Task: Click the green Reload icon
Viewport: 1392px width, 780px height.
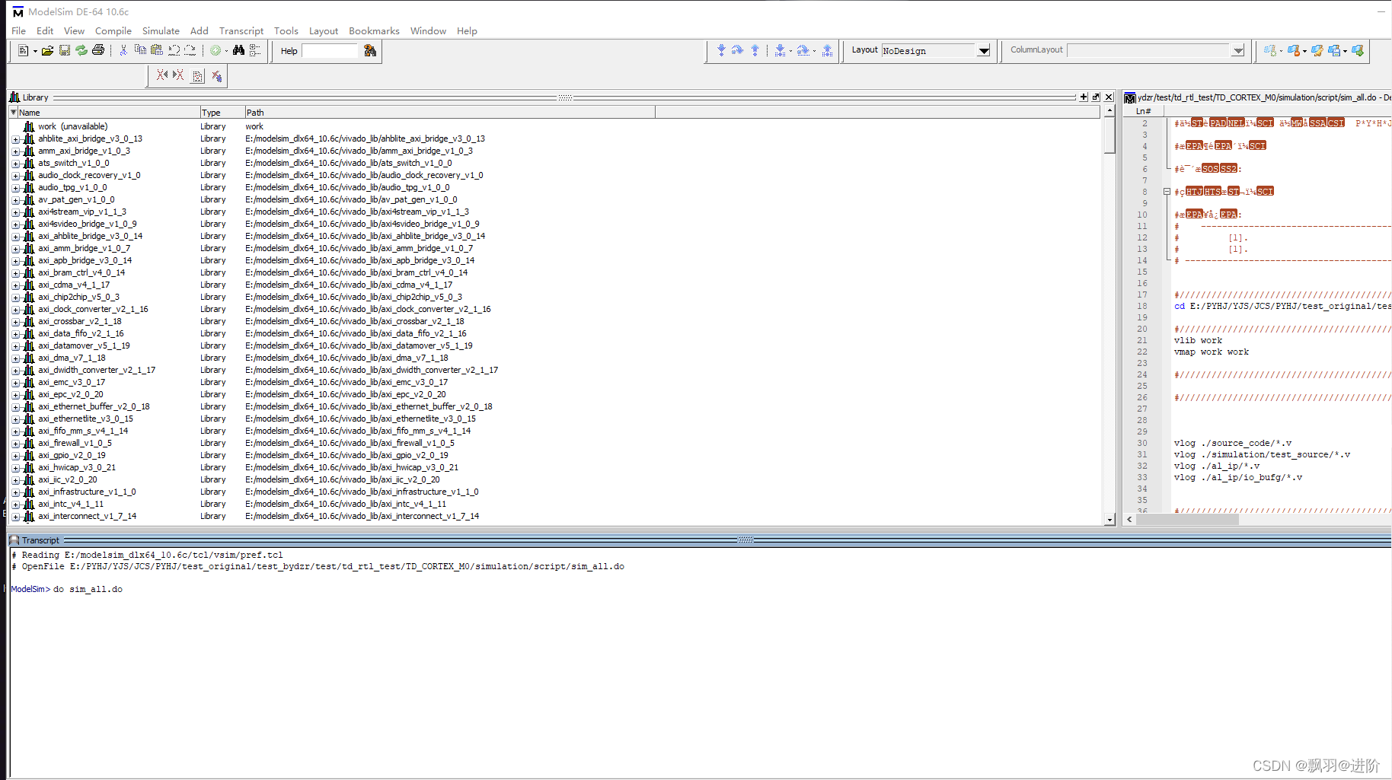Action: 81,50
